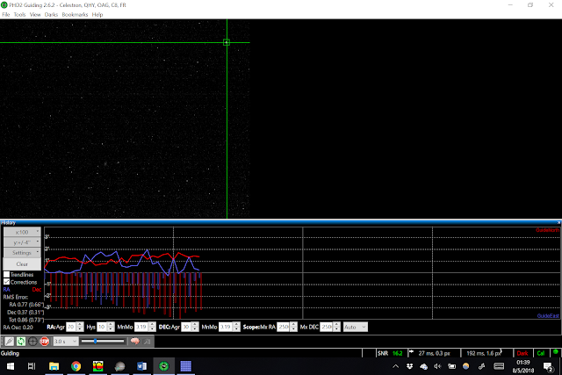Viewport: 562px width, 375px height.
Task: Click the Clear graph button
Action: coord(22,264)
